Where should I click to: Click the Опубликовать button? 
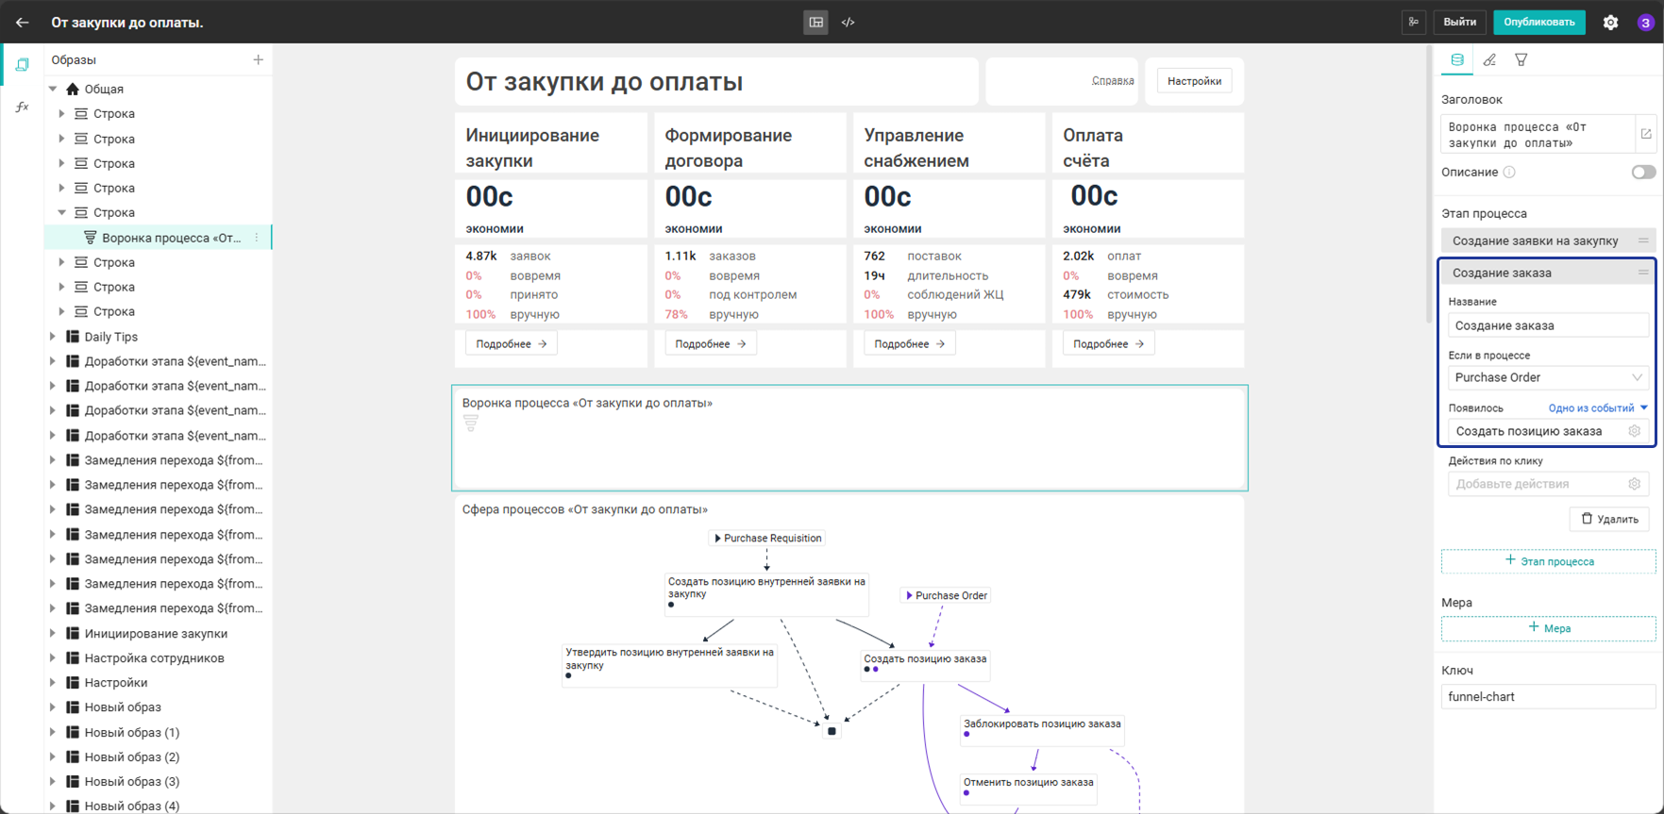[1539, 23]
